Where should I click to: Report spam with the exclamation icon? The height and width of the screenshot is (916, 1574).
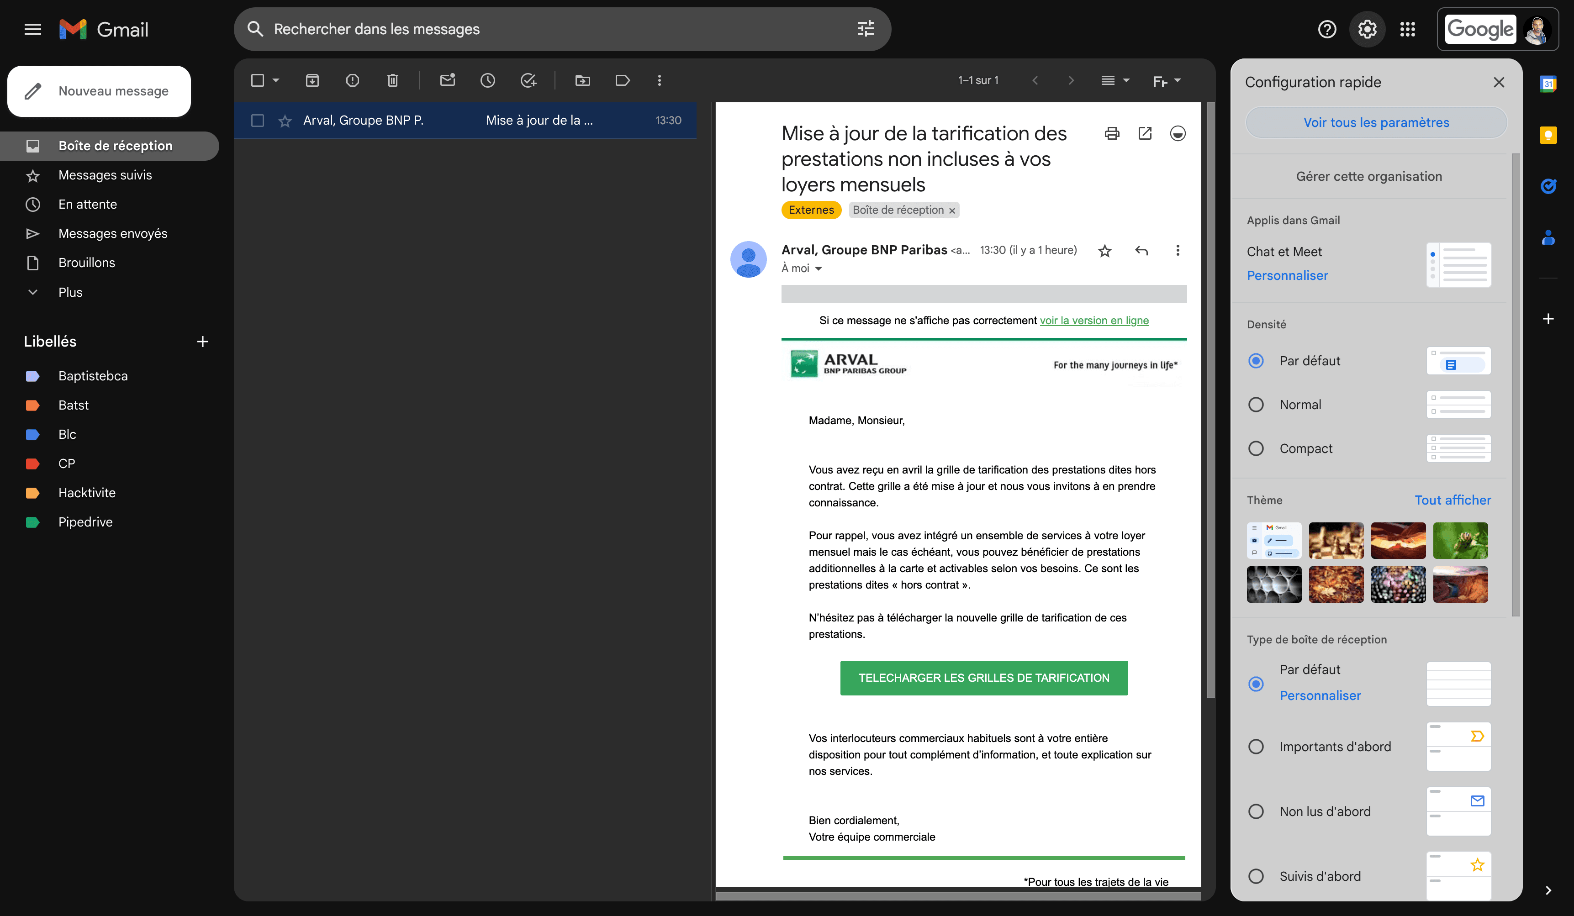(x=352, y=80)
